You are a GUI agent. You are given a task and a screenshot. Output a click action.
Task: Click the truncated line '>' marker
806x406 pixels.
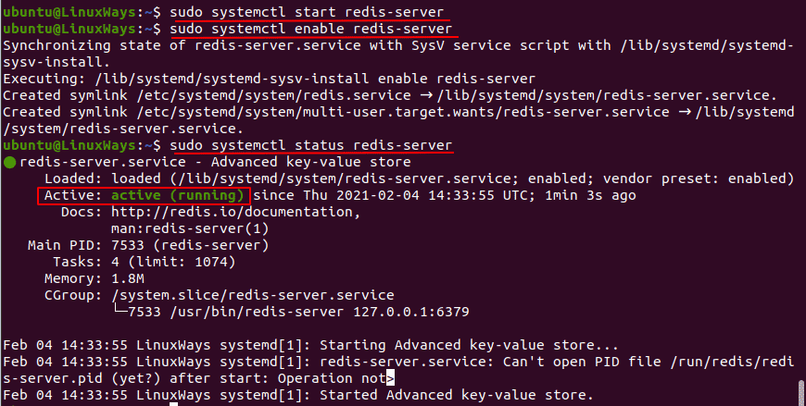pyautogui.click(x=390, y=378)
